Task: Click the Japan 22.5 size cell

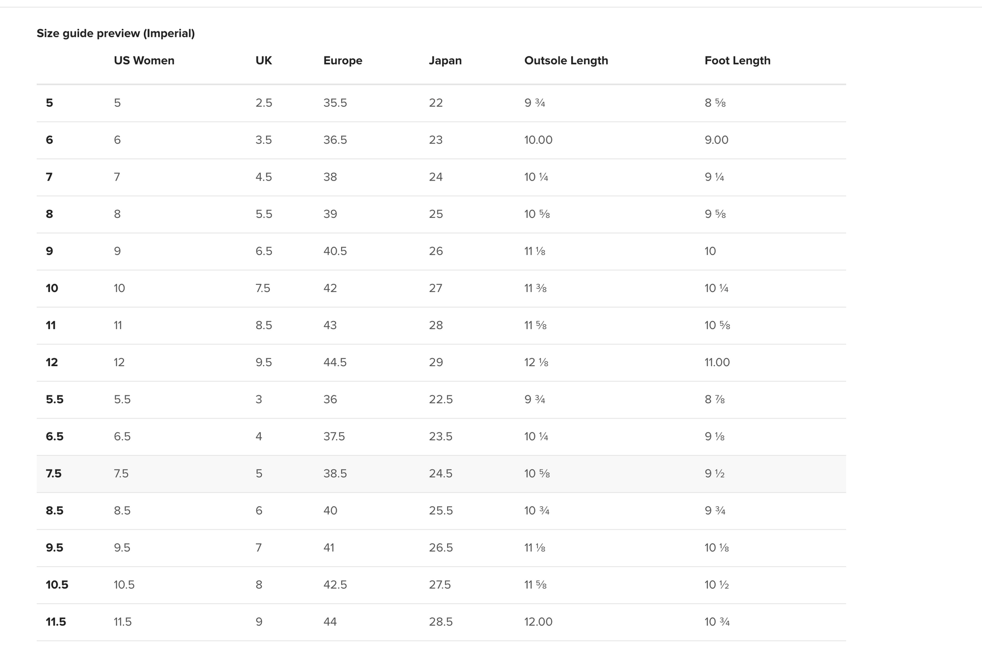Action: (x=441, y=399)
